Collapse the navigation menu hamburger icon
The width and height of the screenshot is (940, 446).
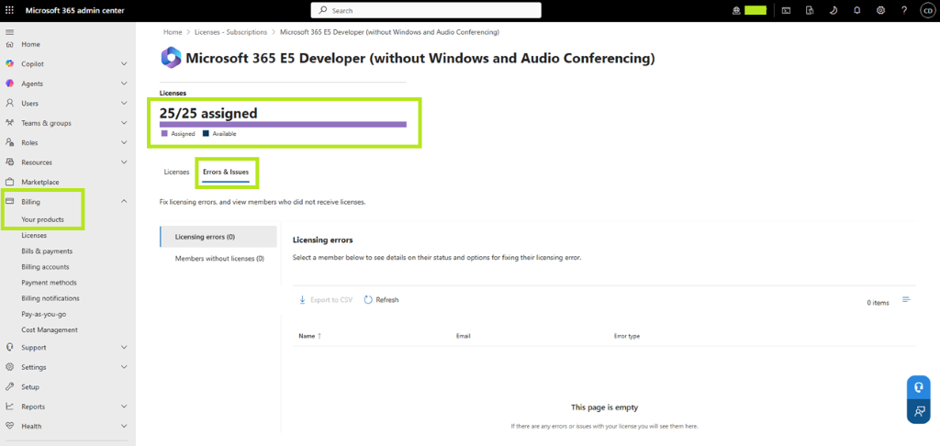pos(9,31)
